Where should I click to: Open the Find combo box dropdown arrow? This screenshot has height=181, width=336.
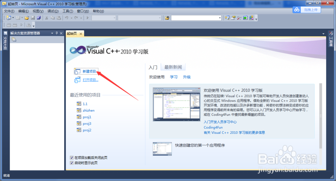tap(220, 18)
